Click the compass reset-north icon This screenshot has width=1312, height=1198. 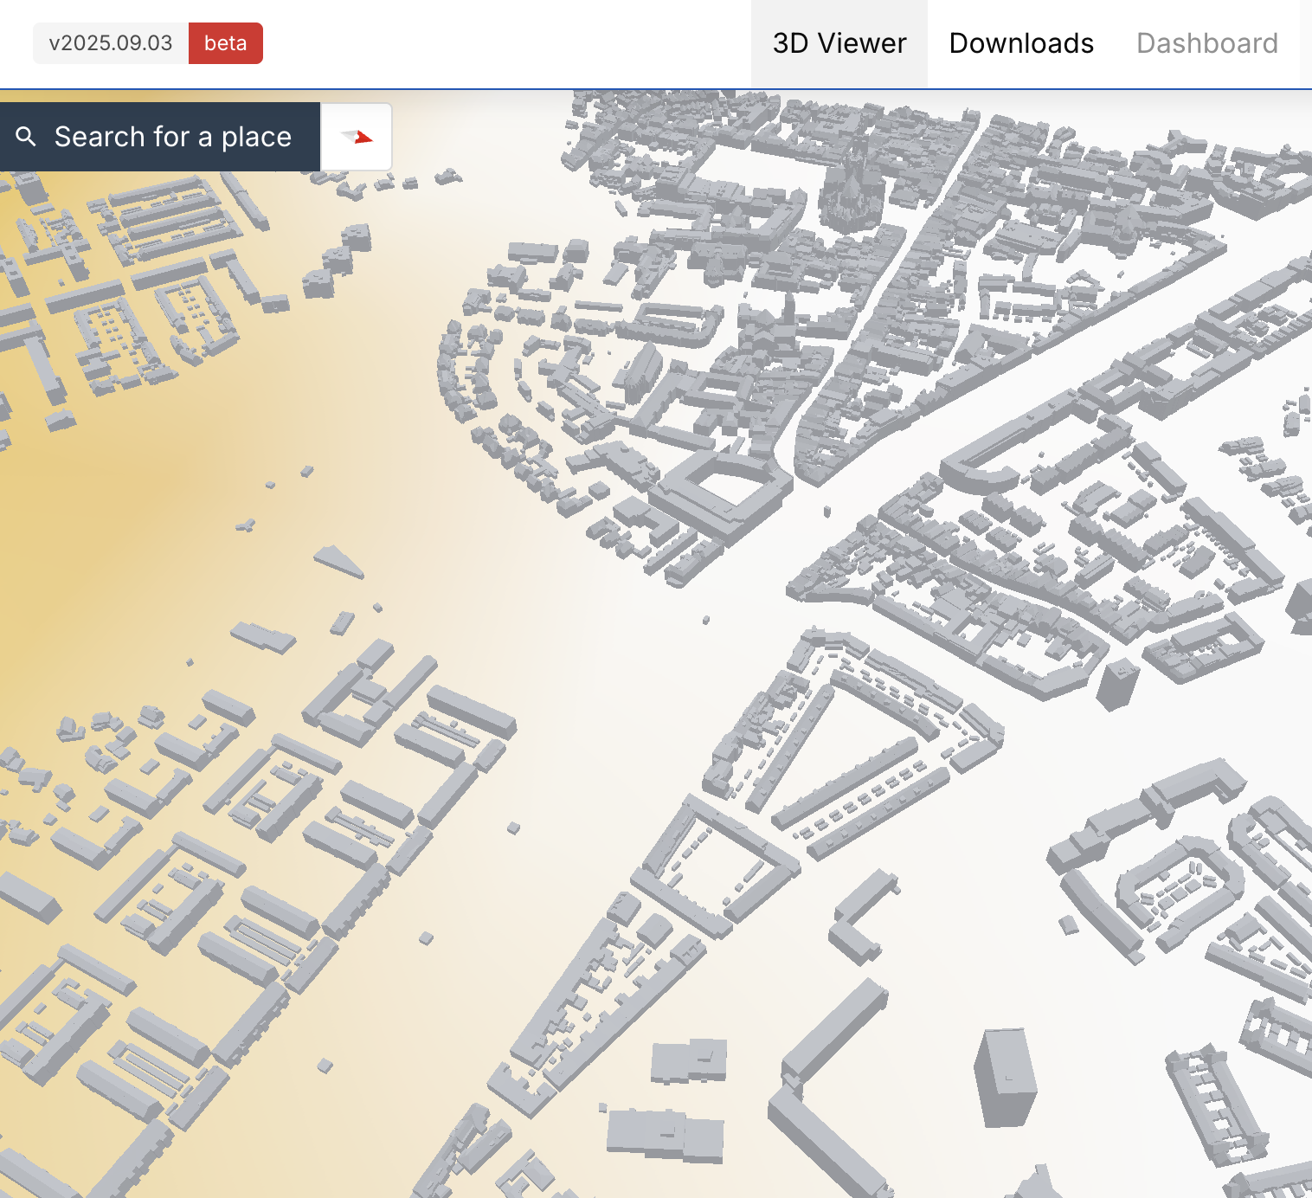pyautogui.click(x=357, y=137)
